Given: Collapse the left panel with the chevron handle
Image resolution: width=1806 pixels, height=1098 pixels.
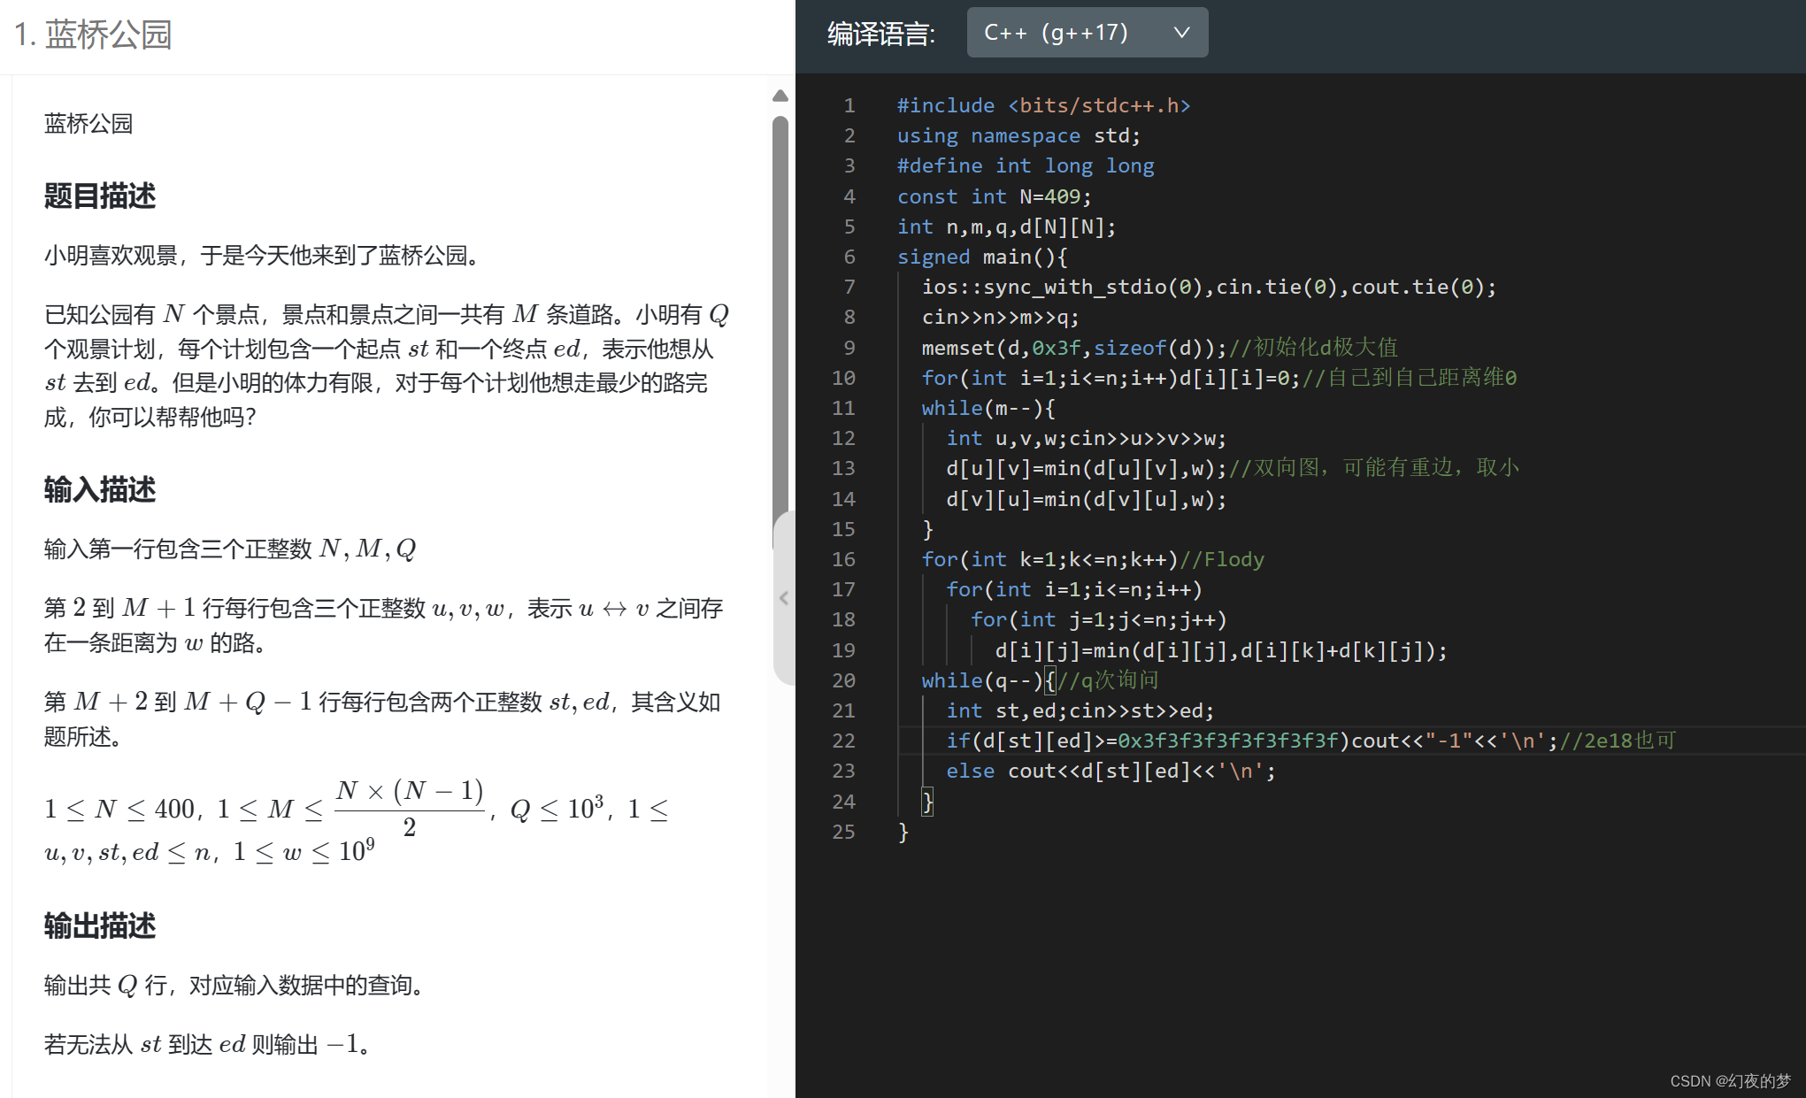Looking at the screenshot, I should coord(784,598).
